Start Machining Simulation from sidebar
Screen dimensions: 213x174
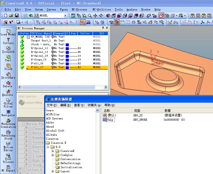point(8,123)
